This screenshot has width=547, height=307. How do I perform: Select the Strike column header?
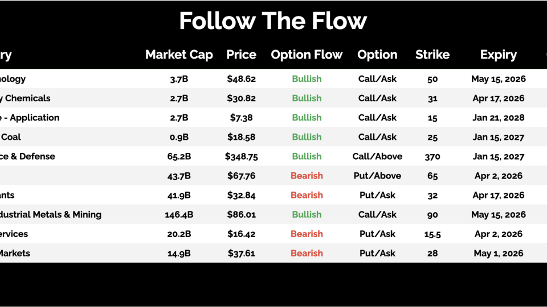pyautogui.click(x=432, y=55)
